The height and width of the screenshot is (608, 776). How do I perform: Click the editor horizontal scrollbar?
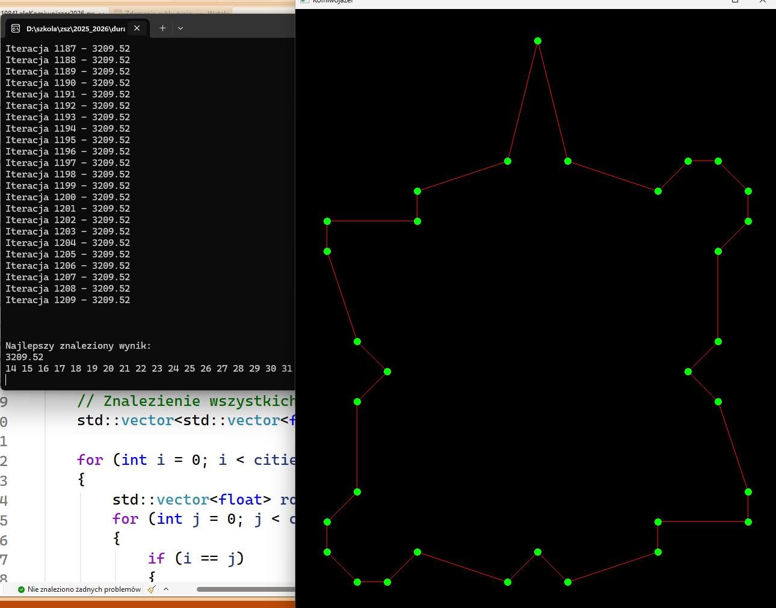click(245, 589)
